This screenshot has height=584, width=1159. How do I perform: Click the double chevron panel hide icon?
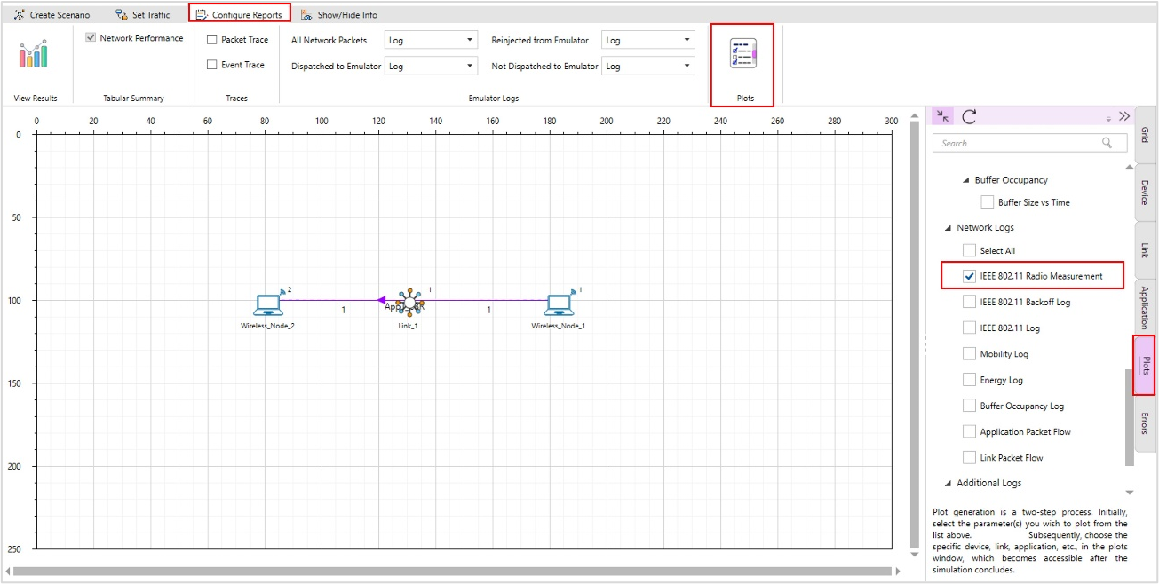[1123, 116]
